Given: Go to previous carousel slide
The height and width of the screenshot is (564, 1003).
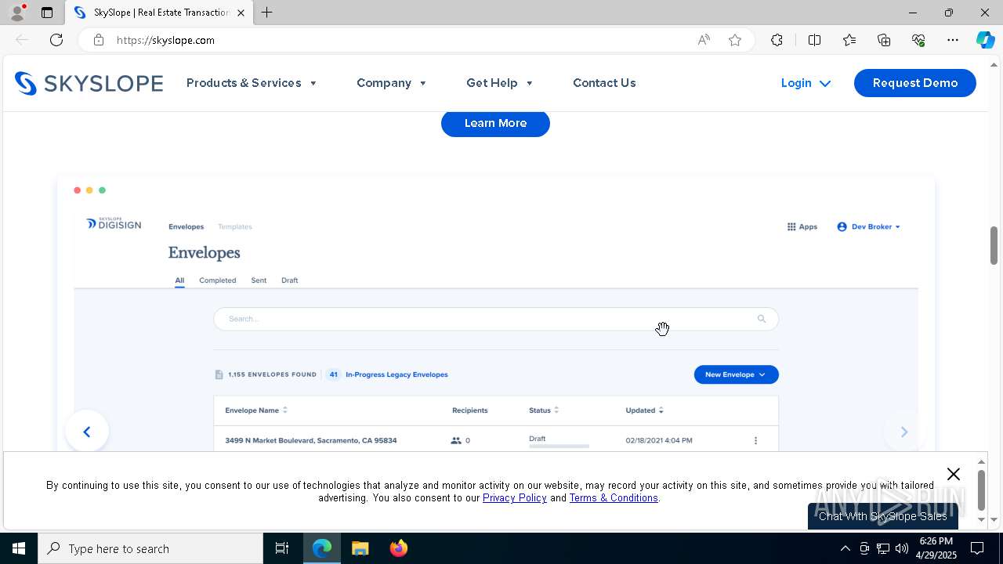Looking at the screenshot, I should [87, 432].
